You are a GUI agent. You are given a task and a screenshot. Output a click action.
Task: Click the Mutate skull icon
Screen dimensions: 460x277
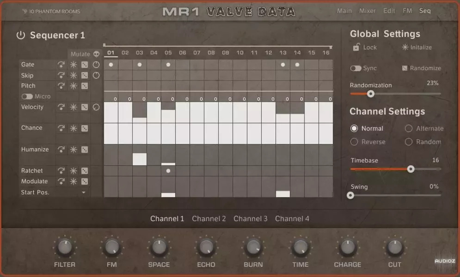click(x=96, y=54)
